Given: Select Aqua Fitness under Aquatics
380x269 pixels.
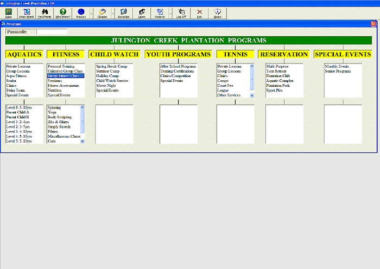Looking at the screenshot, I should tap(16, 76).
